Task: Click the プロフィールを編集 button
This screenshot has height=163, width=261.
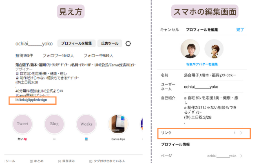Action: coord(76,44)
